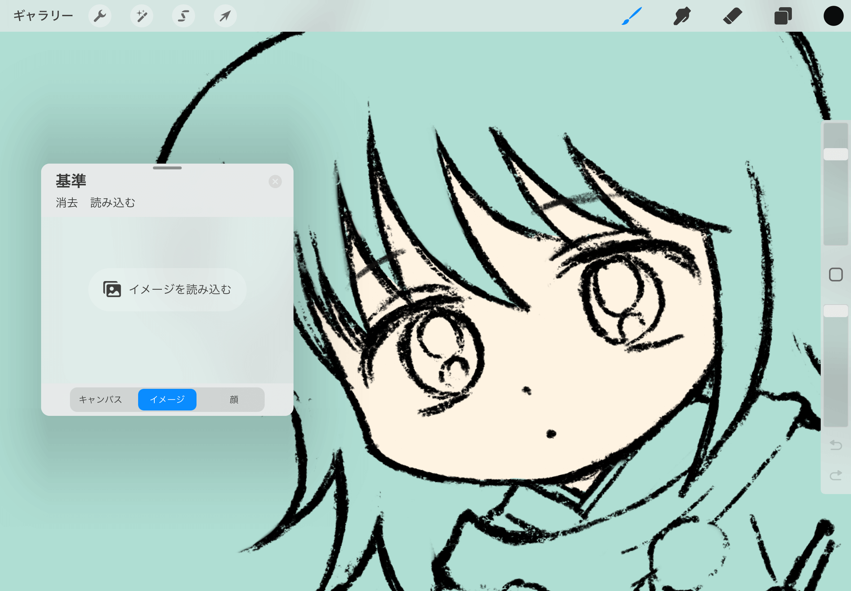
Task: Click 読み込む text in reference header
Action: click(113, 203)
